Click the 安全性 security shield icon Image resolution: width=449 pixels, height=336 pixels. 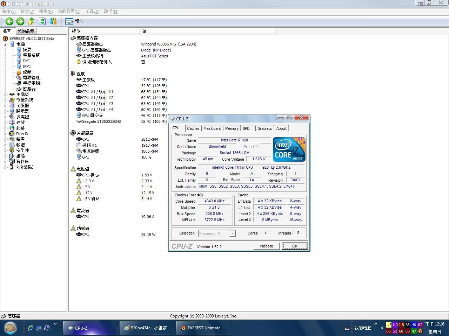[x=12, y=150]
